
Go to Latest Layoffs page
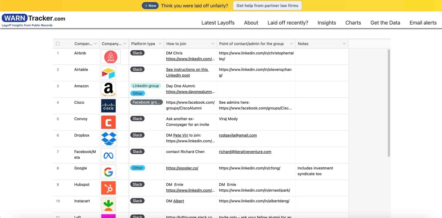point(218,23)
